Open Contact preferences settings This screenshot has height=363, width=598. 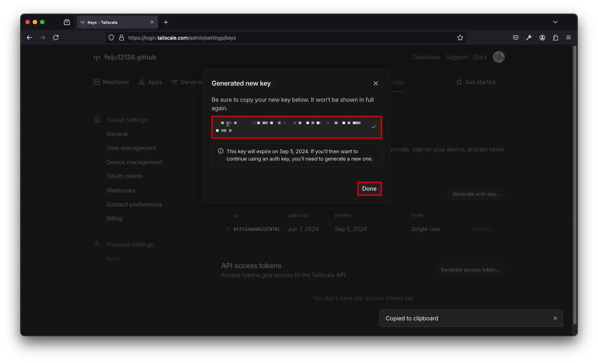134,205
